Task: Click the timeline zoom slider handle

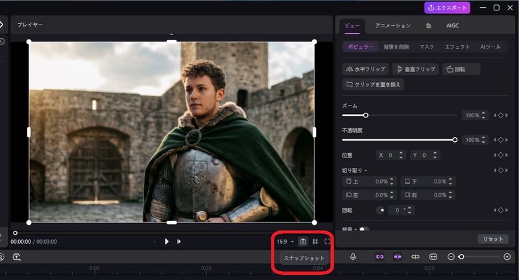Action: (461, 257)
